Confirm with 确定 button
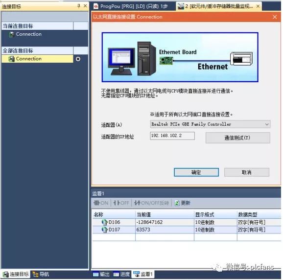The width and height of the screenshot is (283, 280). pyautogui.click(x=196, y=172)
